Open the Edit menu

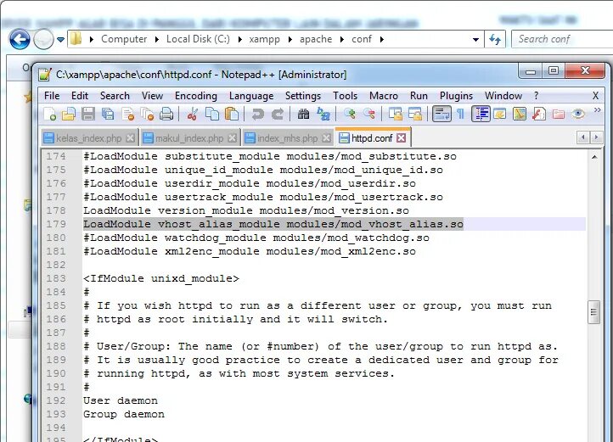click(80, 96)
